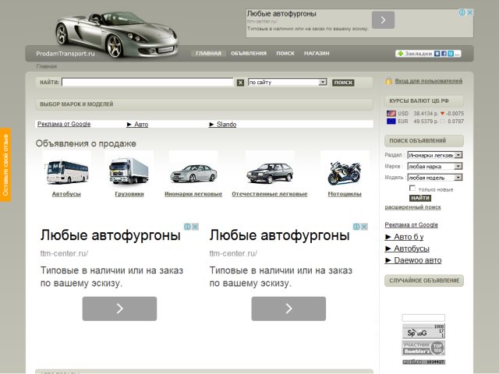This screenshot has width=499, height=374.
Task: Close the top banner ad
Action: [x=469, y=12]
